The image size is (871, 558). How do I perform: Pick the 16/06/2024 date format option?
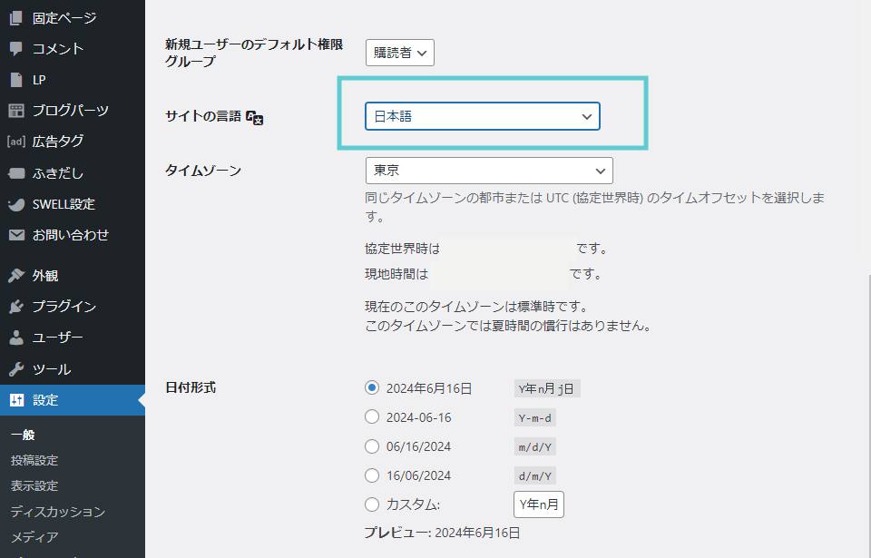pyautogui.click(x=371, y=475)
